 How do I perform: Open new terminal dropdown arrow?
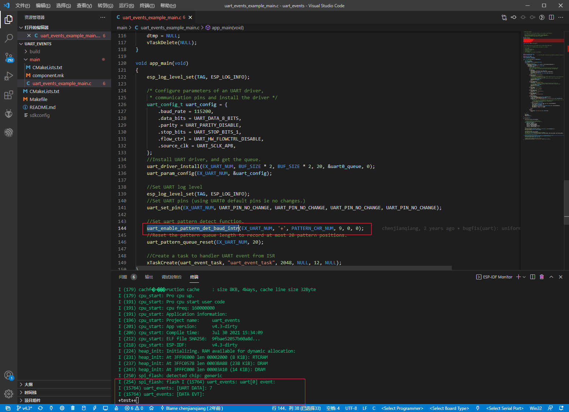524,277
